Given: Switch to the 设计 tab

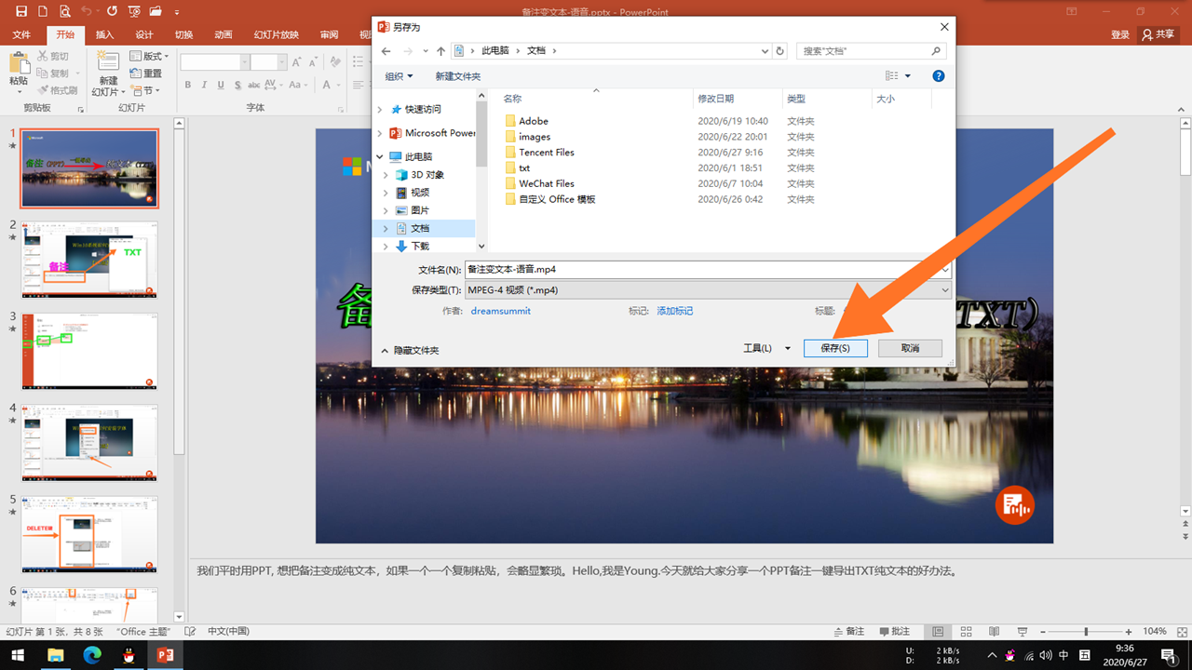Looking at the screenshot, I should pyautogui.click(x=144, y=34).
